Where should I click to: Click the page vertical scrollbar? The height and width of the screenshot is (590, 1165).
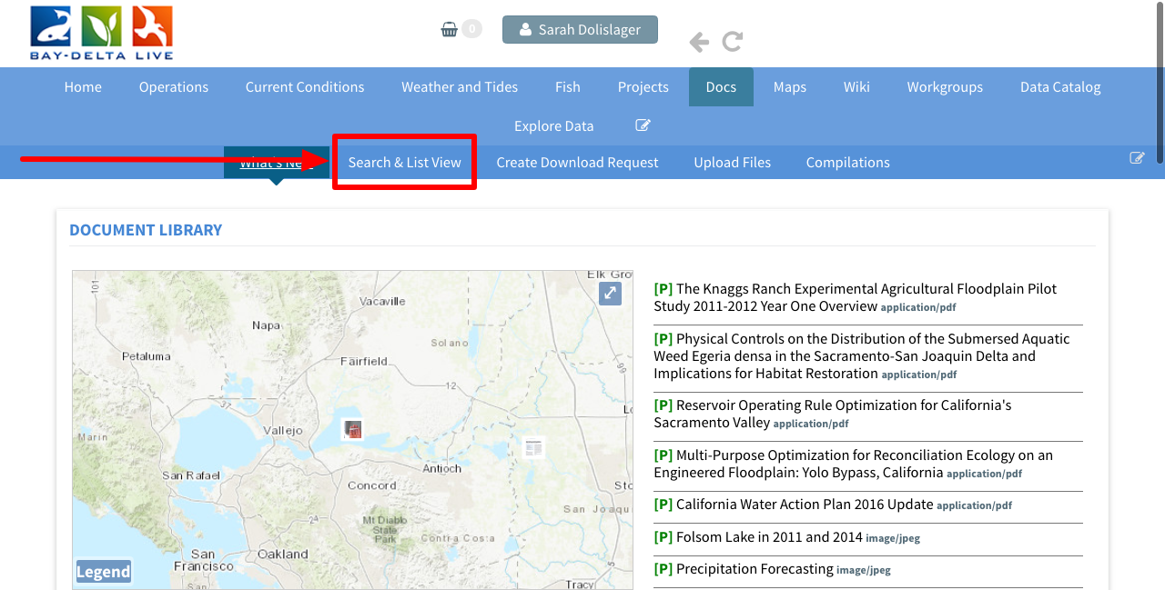[x=1159, y=82]
